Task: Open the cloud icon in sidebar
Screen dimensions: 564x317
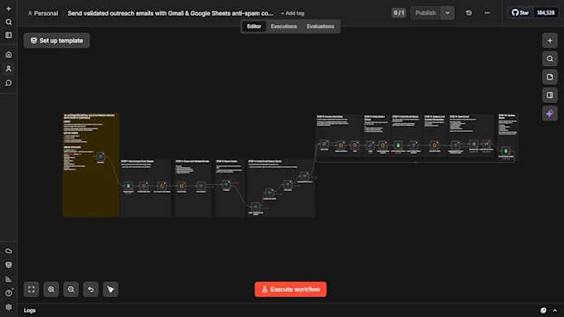Action: tap(8, 251)
